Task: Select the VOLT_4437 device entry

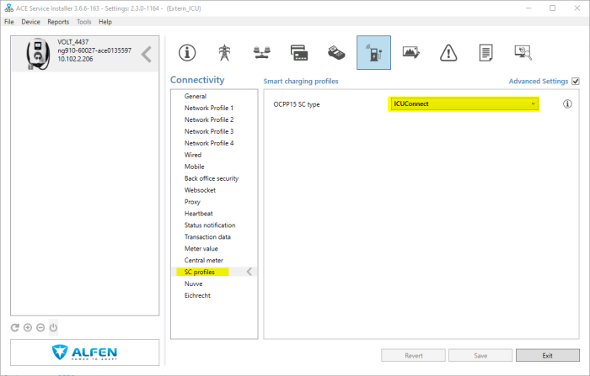Action: (x=80, y=55)
